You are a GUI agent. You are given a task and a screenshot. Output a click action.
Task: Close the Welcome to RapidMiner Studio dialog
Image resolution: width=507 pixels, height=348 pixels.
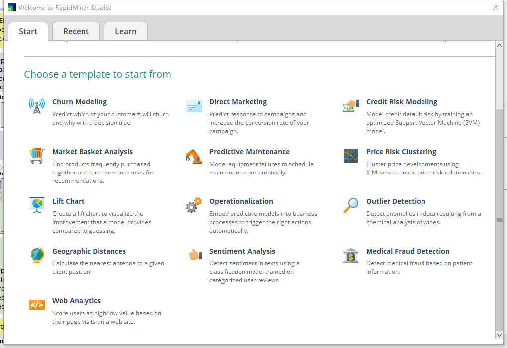click(496, 7)
